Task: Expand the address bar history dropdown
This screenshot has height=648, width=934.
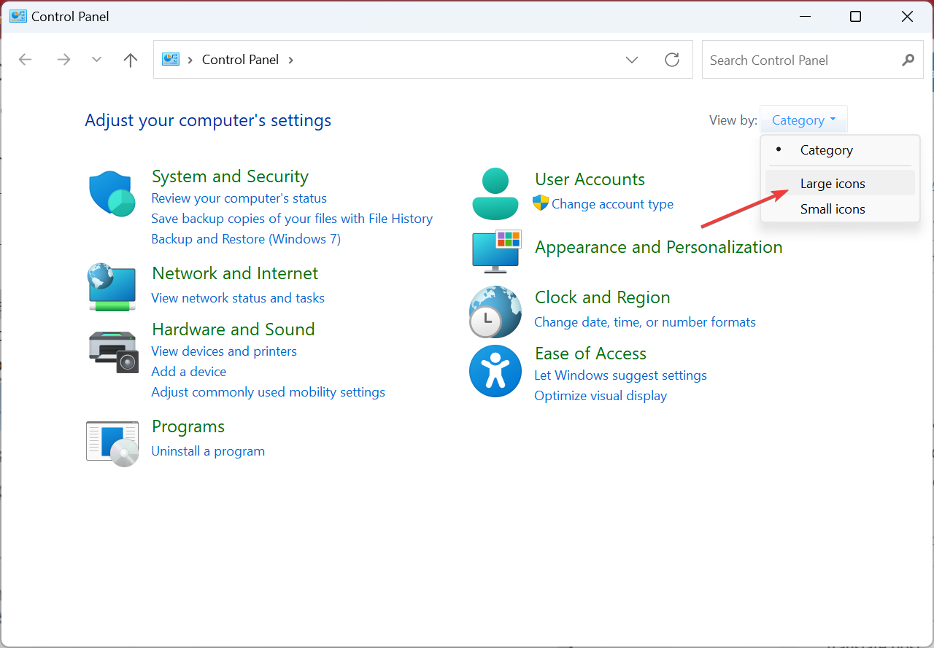Action: coord(632,60)
